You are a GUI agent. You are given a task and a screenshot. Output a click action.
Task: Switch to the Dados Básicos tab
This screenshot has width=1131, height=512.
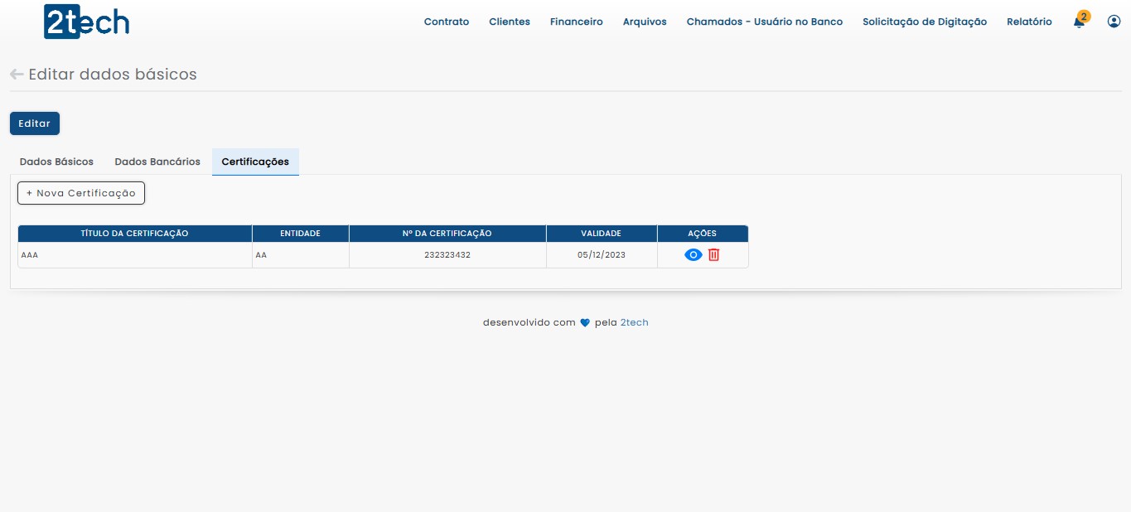(x=56, y=162)
